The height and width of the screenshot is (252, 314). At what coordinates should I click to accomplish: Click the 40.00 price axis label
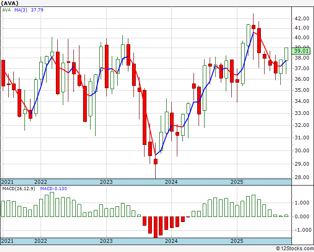tap(302, 38)
